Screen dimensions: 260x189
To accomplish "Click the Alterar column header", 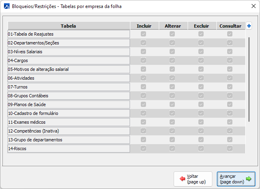I will point(172,26).
